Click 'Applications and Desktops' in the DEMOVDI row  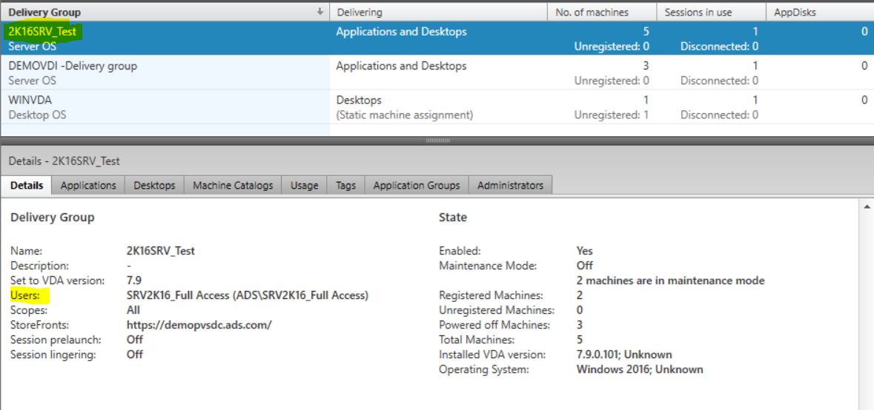click(401, 66)
